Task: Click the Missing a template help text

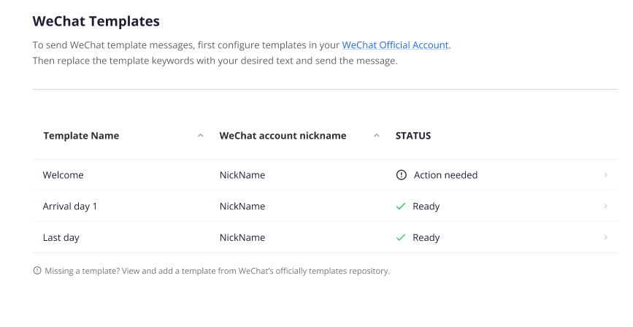Action: coord(217,271)
